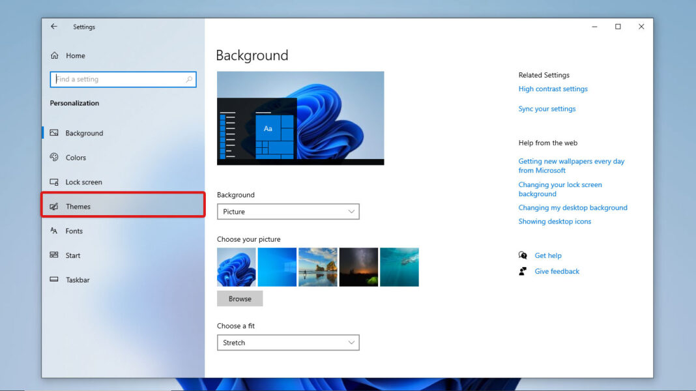This screenshot has height=391, width=696.
Task: Click inside the Find a setting box
Action: 117,79
